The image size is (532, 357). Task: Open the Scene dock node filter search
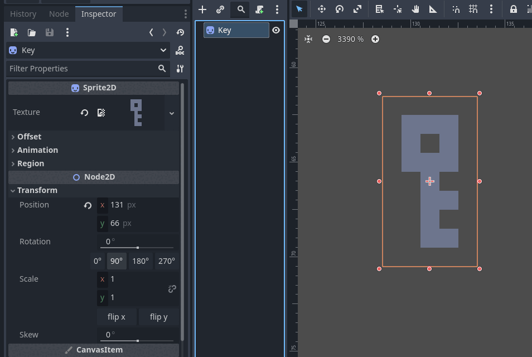[241, 9]
